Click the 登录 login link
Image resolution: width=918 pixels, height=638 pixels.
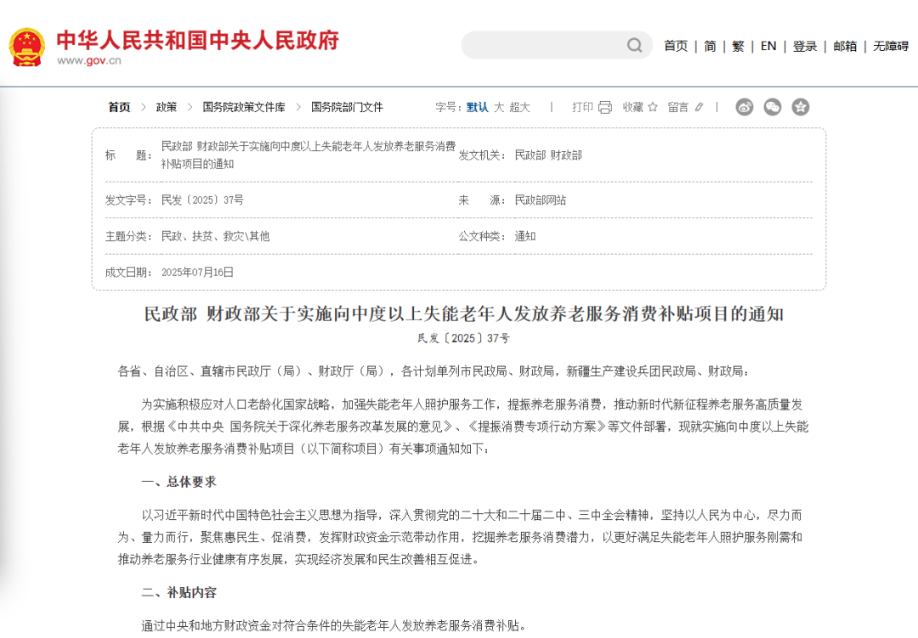804,46
